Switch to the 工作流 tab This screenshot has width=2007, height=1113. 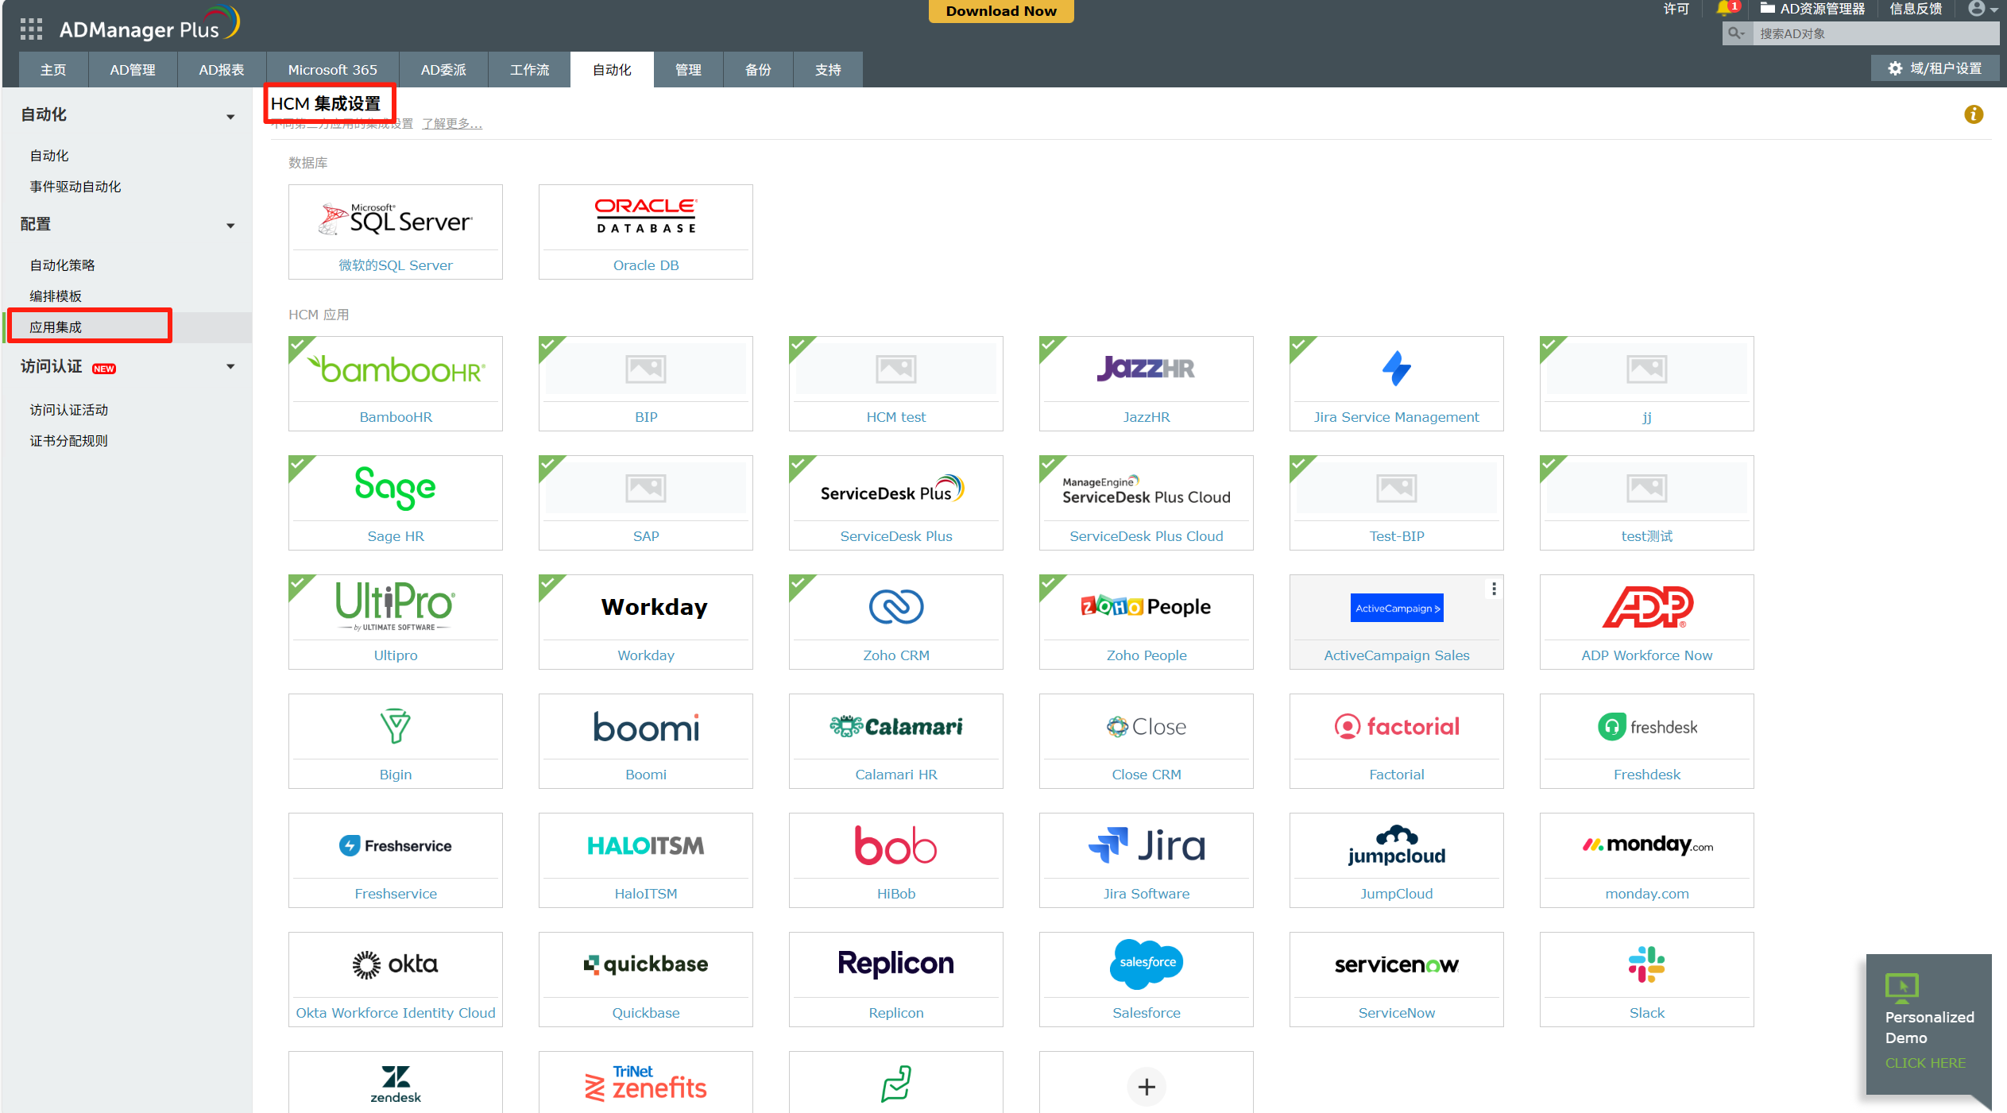[529, 70]
